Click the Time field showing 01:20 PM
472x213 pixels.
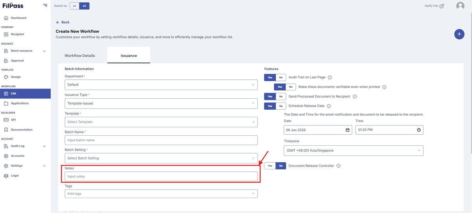click(389, 130)
